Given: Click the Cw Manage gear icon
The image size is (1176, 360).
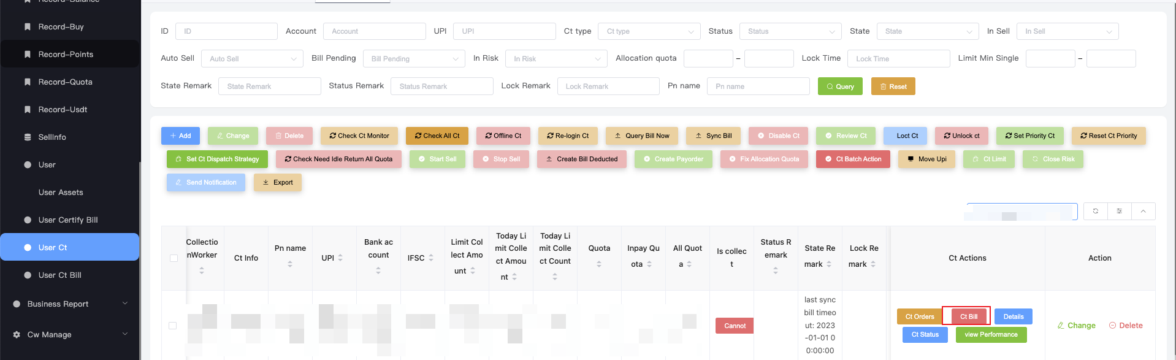Looking at the screenshot, I should click(17, 335).
